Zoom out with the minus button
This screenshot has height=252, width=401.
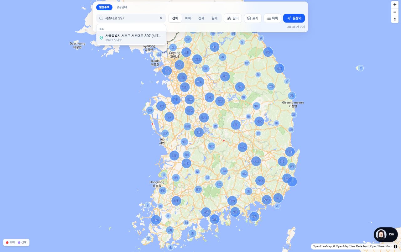395,12
